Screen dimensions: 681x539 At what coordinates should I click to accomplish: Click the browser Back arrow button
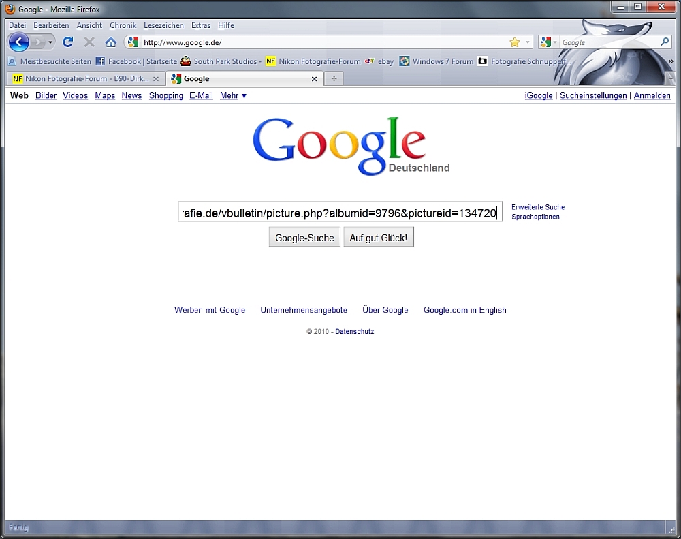(18, 42)
